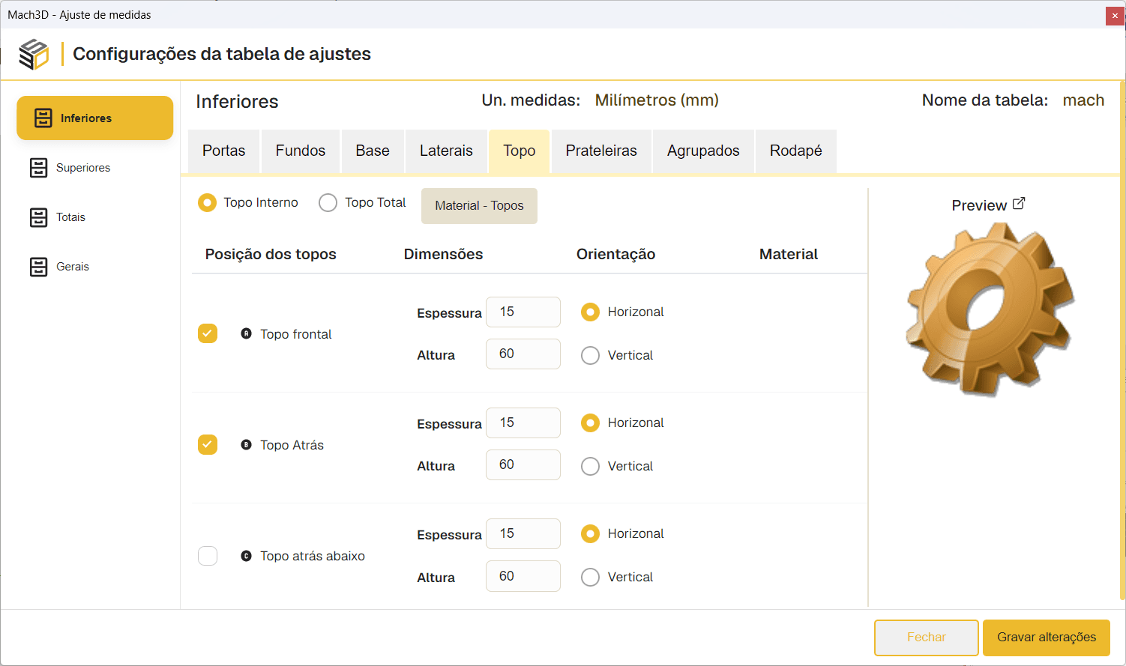
Task: Choose Vertical orientation for Topo atrás abaixo
Action: (x=590, y=577)
